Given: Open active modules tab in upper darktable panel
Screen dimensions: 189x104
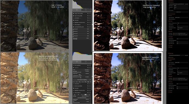Looking at the screenshot, I should click(77, 10).
